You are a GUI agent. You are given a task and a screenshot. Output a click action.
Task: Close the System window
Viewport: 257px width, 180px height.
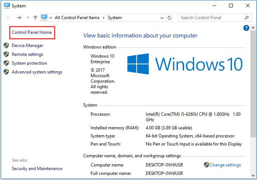click(x=248, y=6)
